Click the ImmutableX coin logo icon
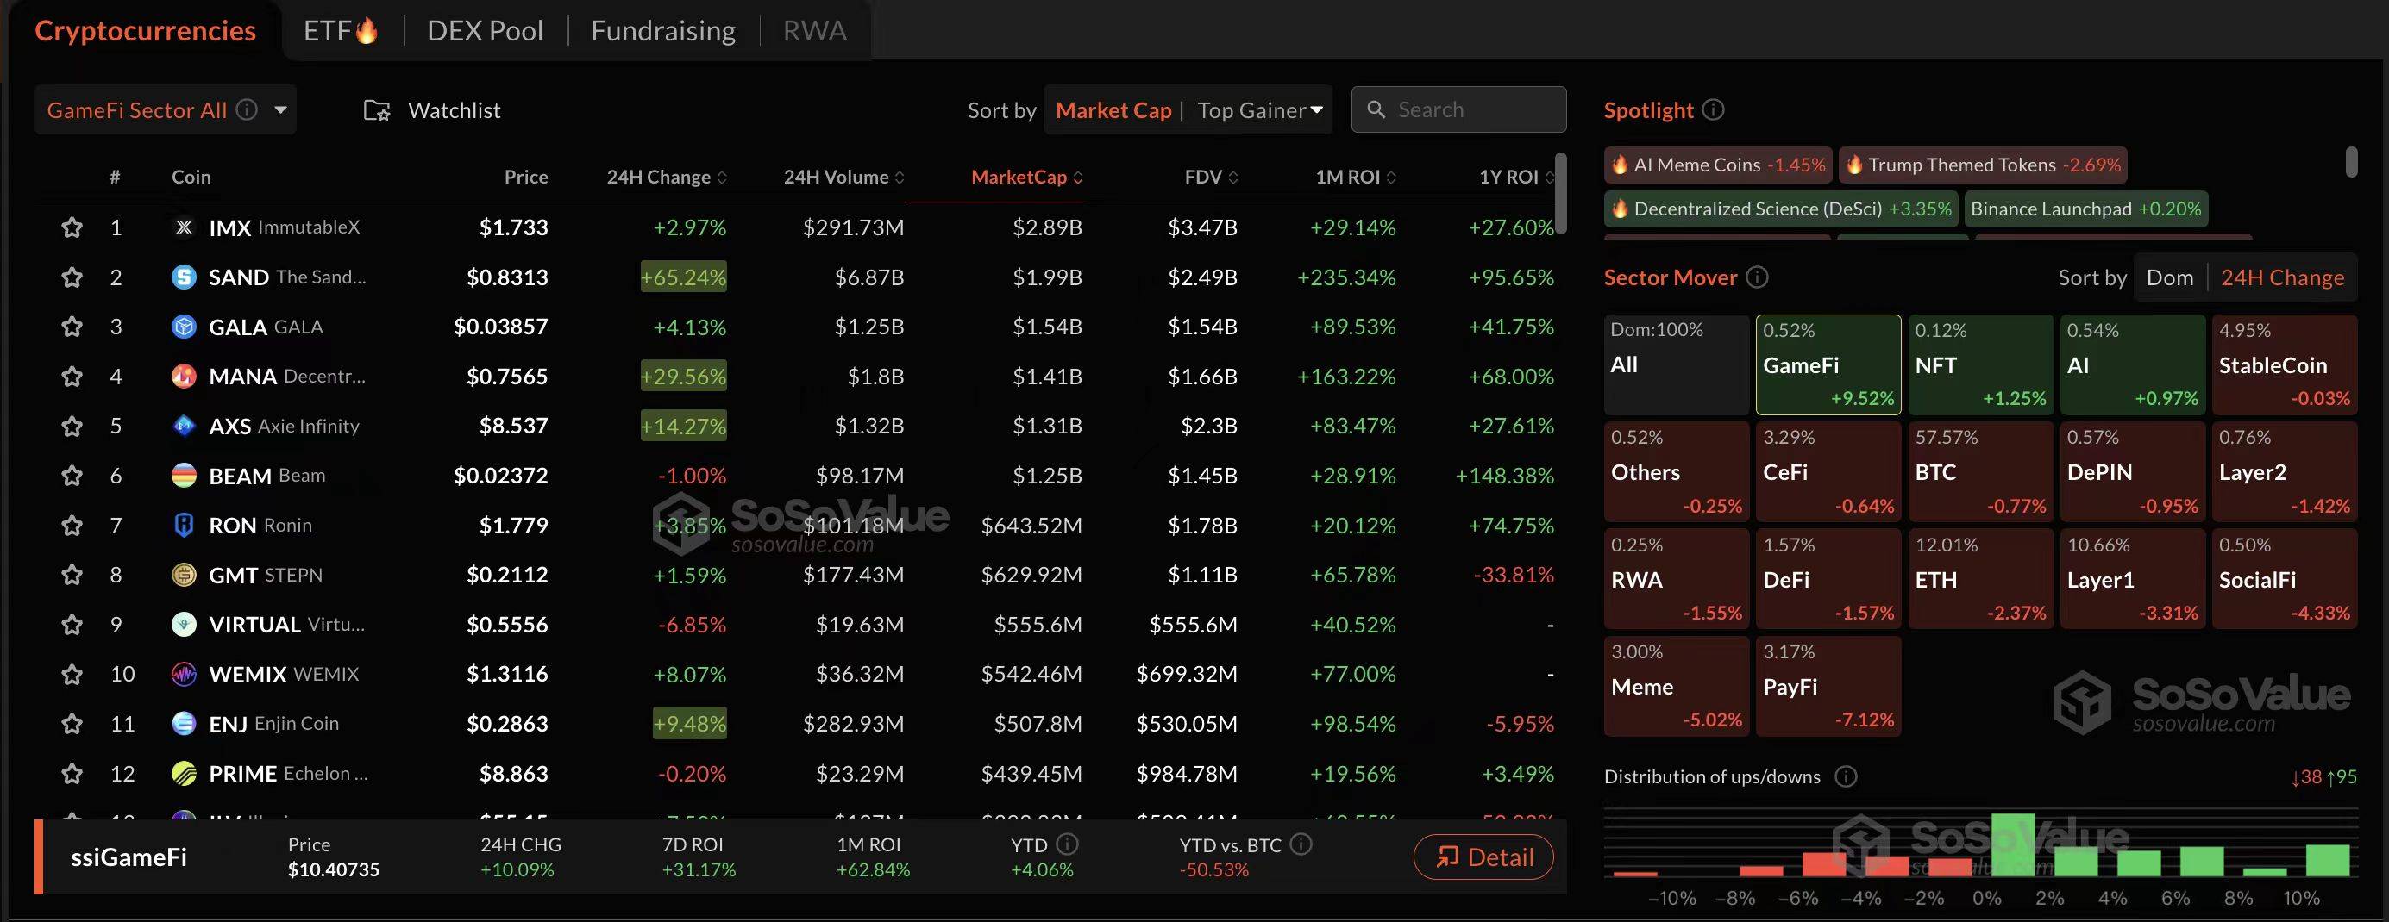This screenshot has height=922, width=2389. point(184,227)
